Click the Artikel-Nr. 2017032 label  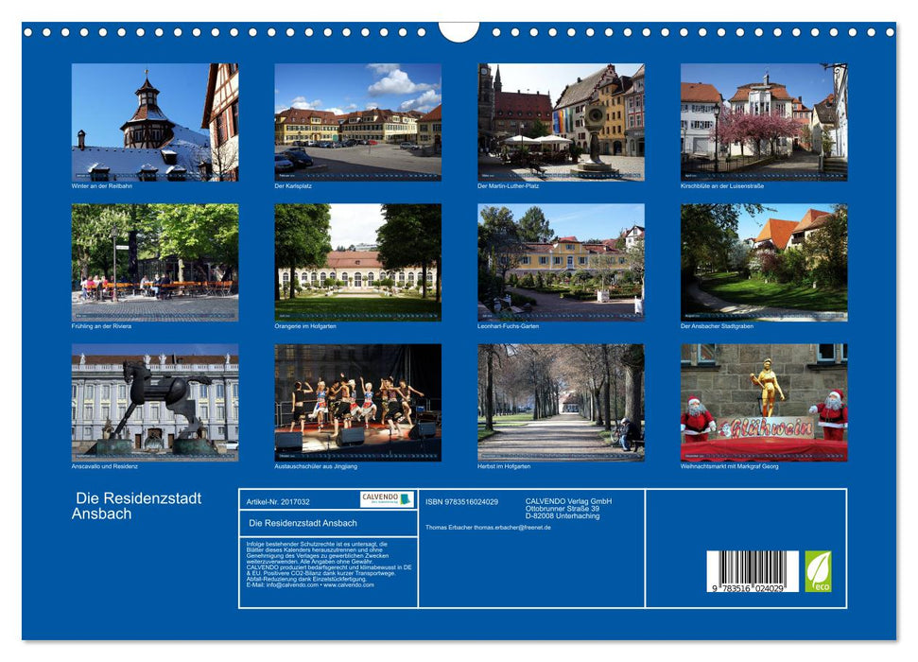[x=278, y=501]
